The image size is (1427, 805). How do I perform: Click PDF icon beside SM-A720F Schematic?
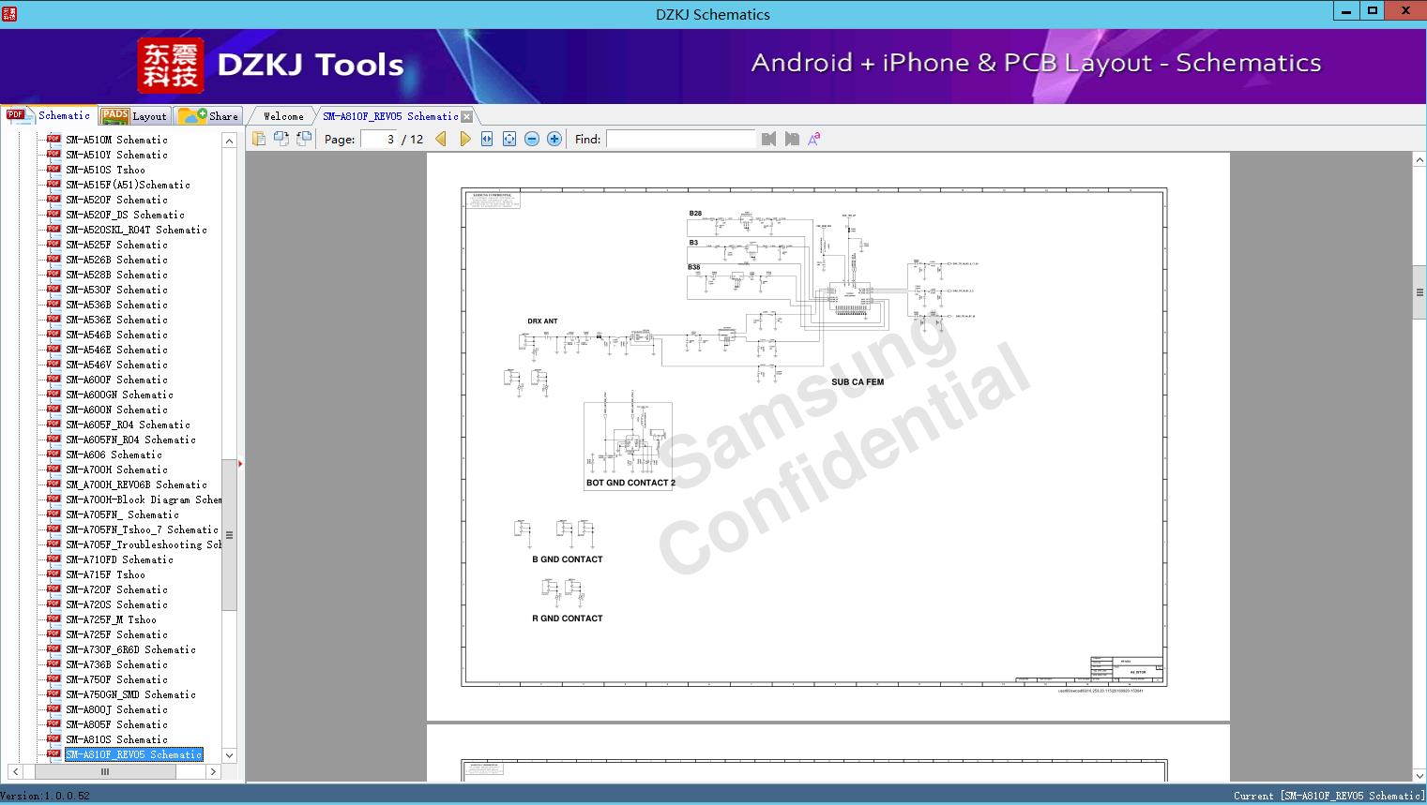[53, 589]
